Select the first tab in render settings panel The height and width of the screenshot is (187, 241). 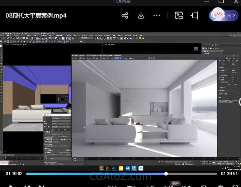pos(220,61)
